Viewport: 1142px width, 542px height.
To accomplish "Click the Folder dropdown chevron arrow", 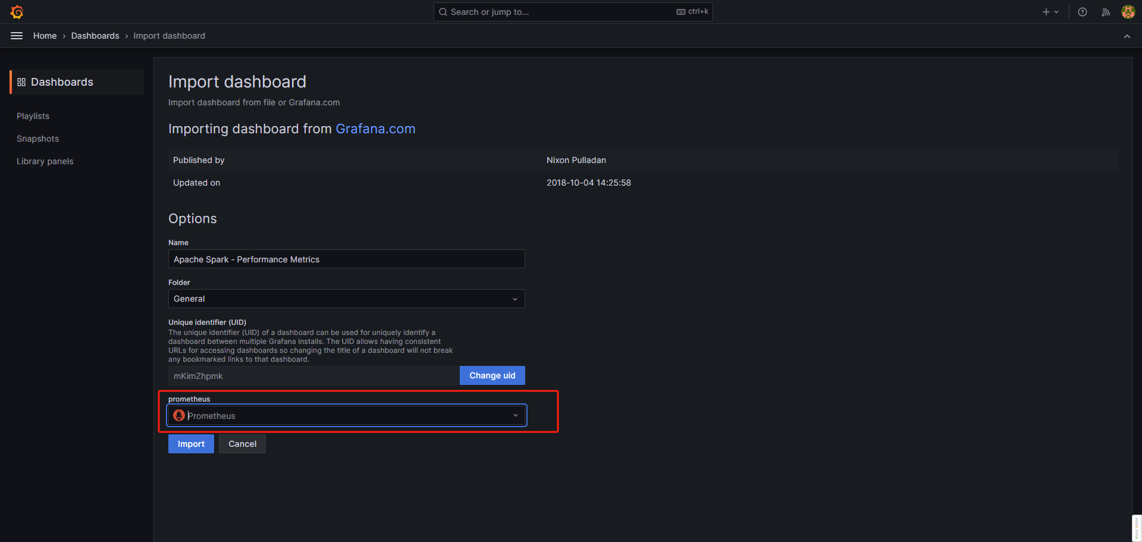I will coord(515,299).
